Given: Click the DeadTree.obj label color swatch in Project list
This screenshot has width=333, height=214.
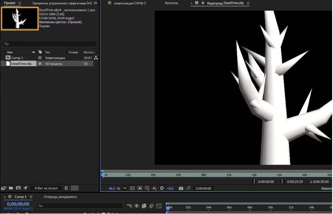Looking at the screenshot, I should 40,63.
